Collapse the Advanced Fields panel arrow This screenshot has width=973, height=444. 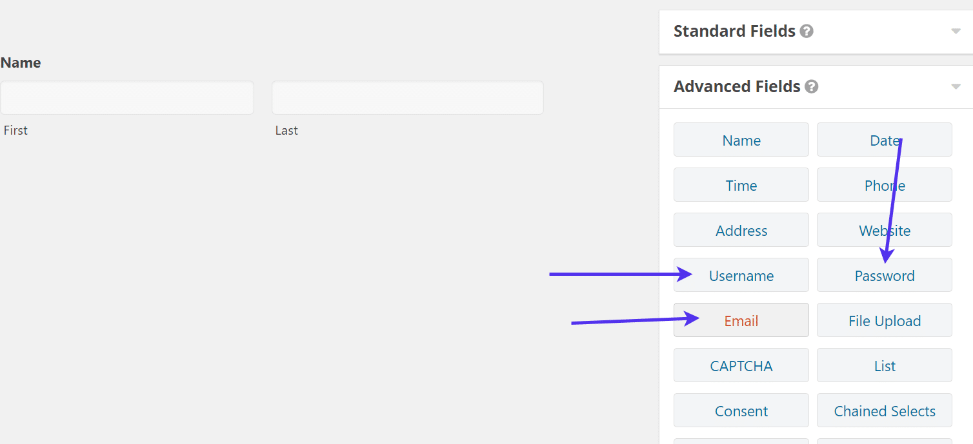click(956, 86)
